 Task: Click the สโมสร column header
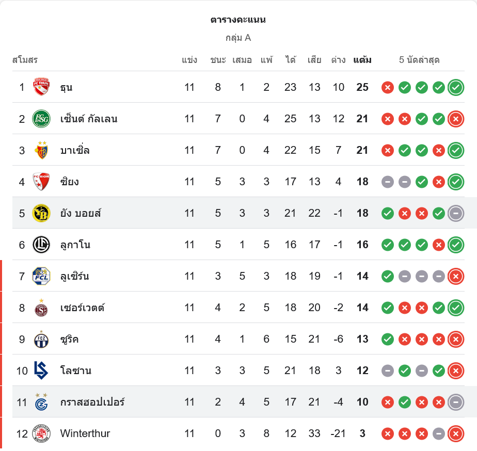(25, 60)
